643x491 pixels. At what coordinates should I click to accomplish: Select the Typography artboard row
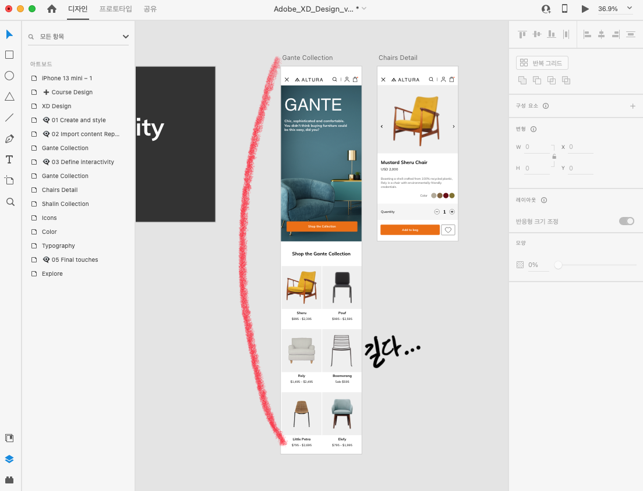[x=78, y=245]
